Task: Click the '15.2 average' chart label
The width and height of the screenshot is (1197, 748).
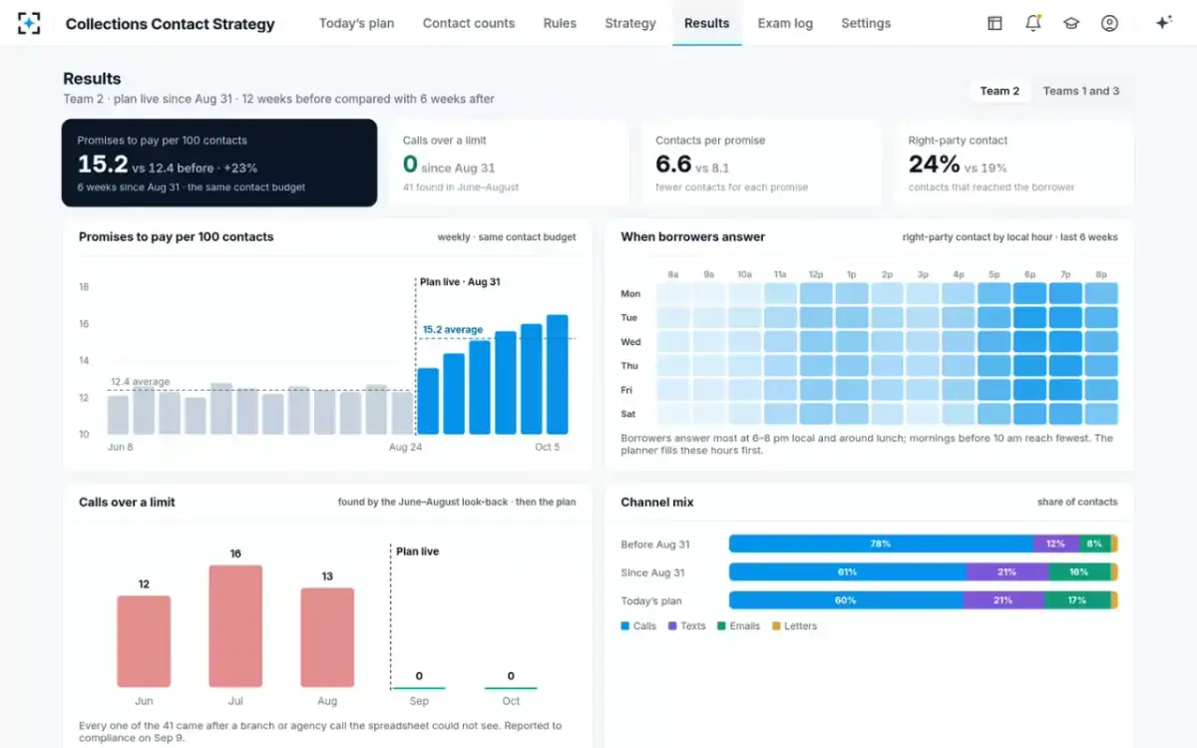Action: (x=453, y=330)
